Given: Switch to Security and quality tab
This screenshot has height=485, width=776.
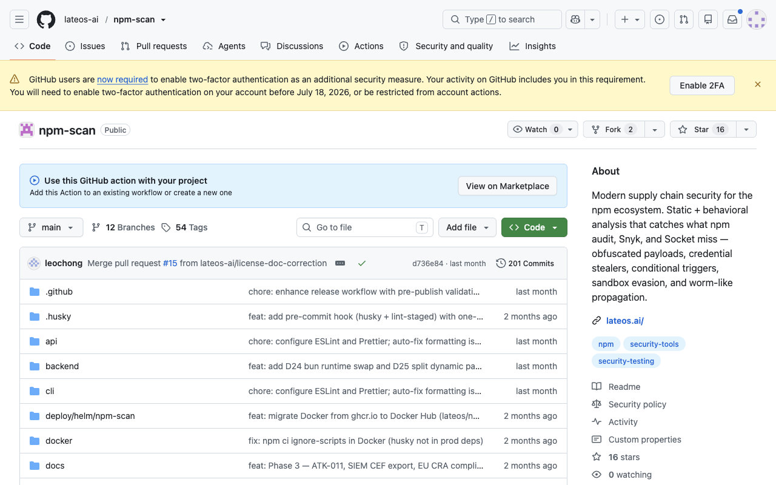Looking at the screenshot, I should [x=446, y=46].
